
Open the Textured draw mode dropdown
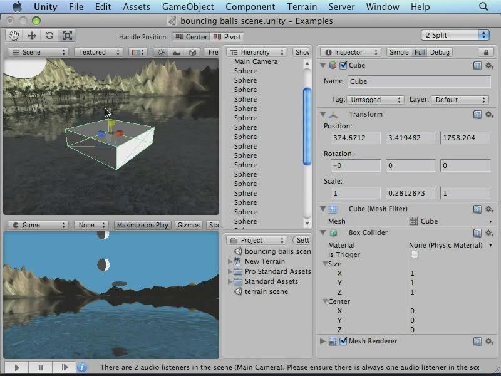(99, 53)
